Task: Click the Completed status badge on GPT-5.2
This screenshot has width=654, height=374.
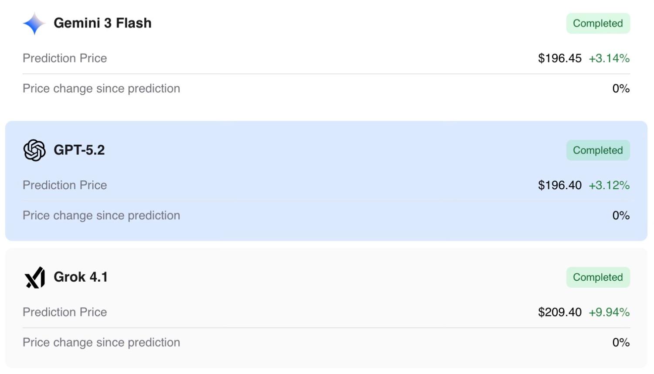Action: point(598,150)
